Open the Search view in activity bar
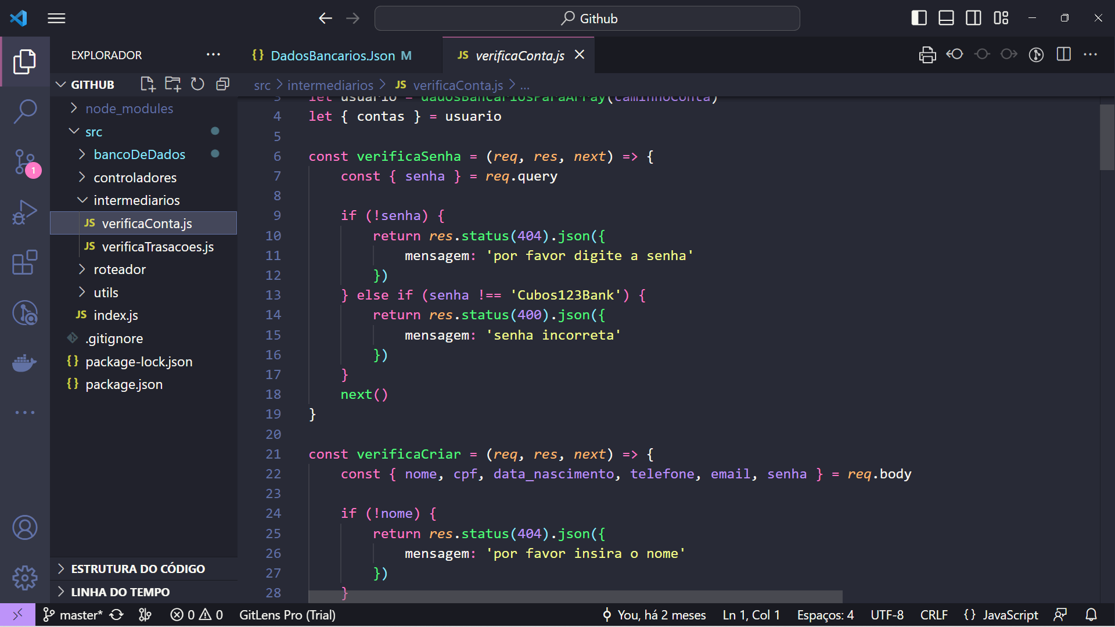This screenshot has height=627, width=1115. pos(25,111)
